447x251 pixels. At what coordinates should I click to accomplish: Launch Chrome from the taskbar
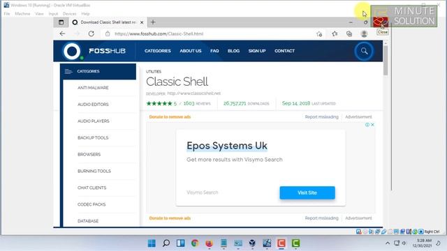tap(195, 243)
